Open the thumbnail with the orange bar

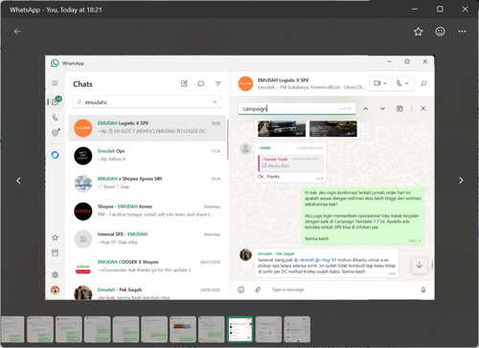(183, 329)
